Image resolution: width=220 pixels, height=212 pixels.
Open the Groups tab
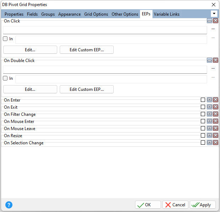click(x=48, y=14)
